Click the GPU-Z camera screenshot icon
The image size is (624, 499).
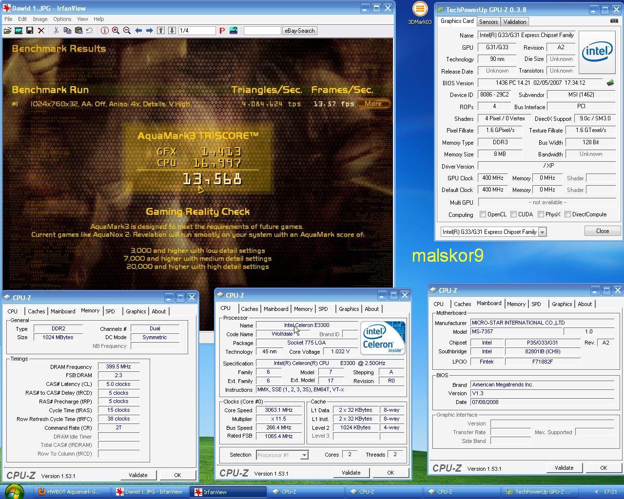coord(614,21)
